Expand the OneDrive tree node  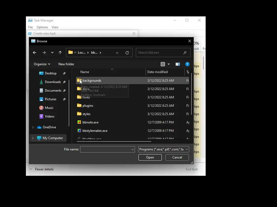pyautogui.click(x=33, y=127)
